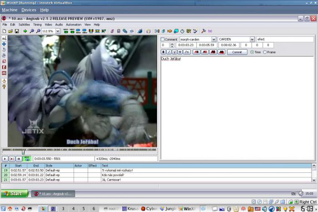Screen dimensions: 318x212
Task: Toggle the Comment checkbox
Action: 163,40
